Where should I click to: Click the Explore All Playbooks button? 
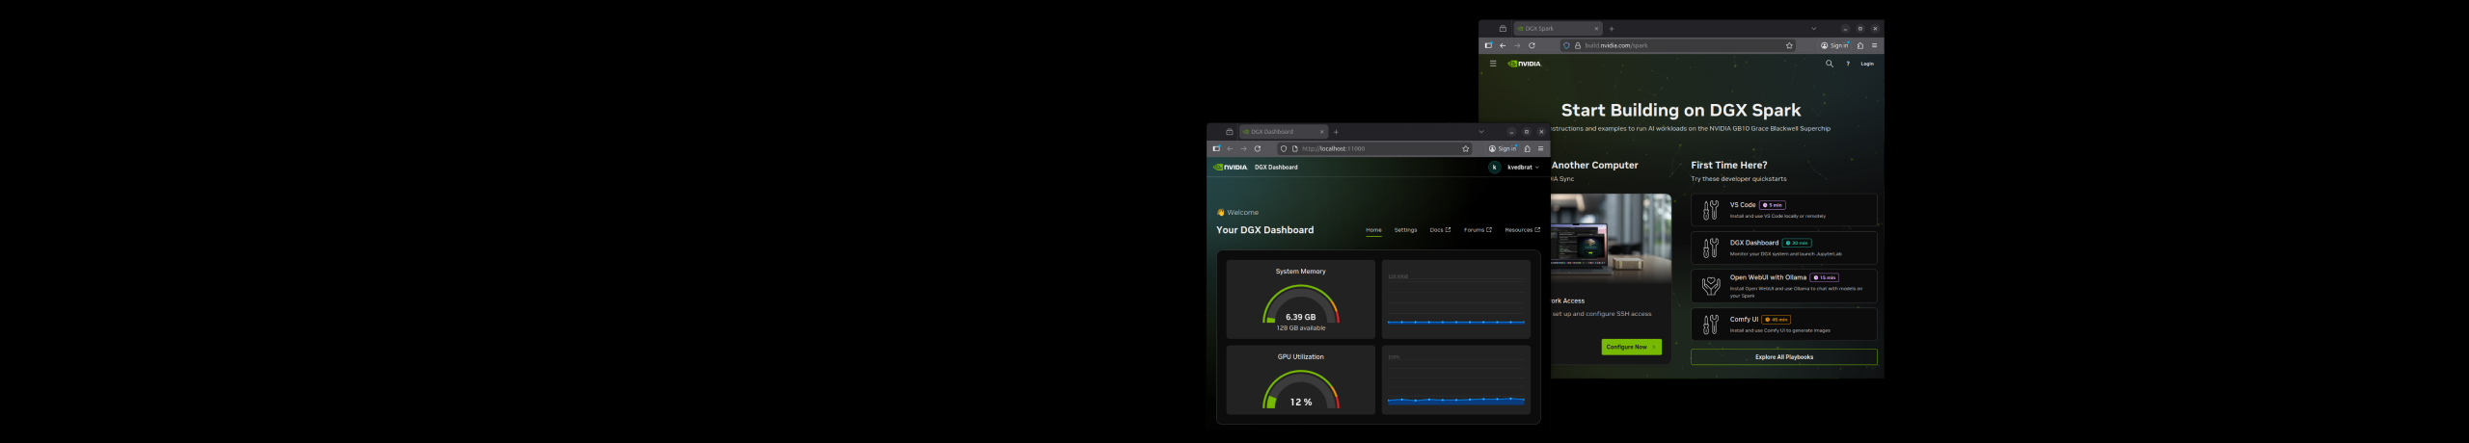(1783, 357)
